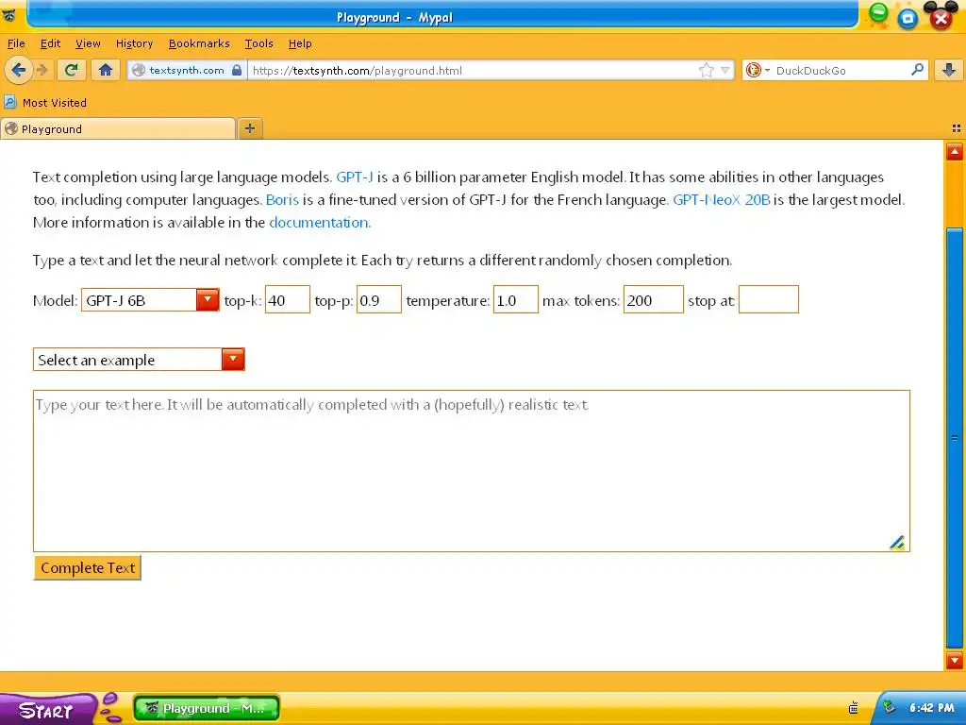This screenshot has width=966, height=725.
Task: Open the File menu
Action: pyautogui.click(x=16, y=43)
